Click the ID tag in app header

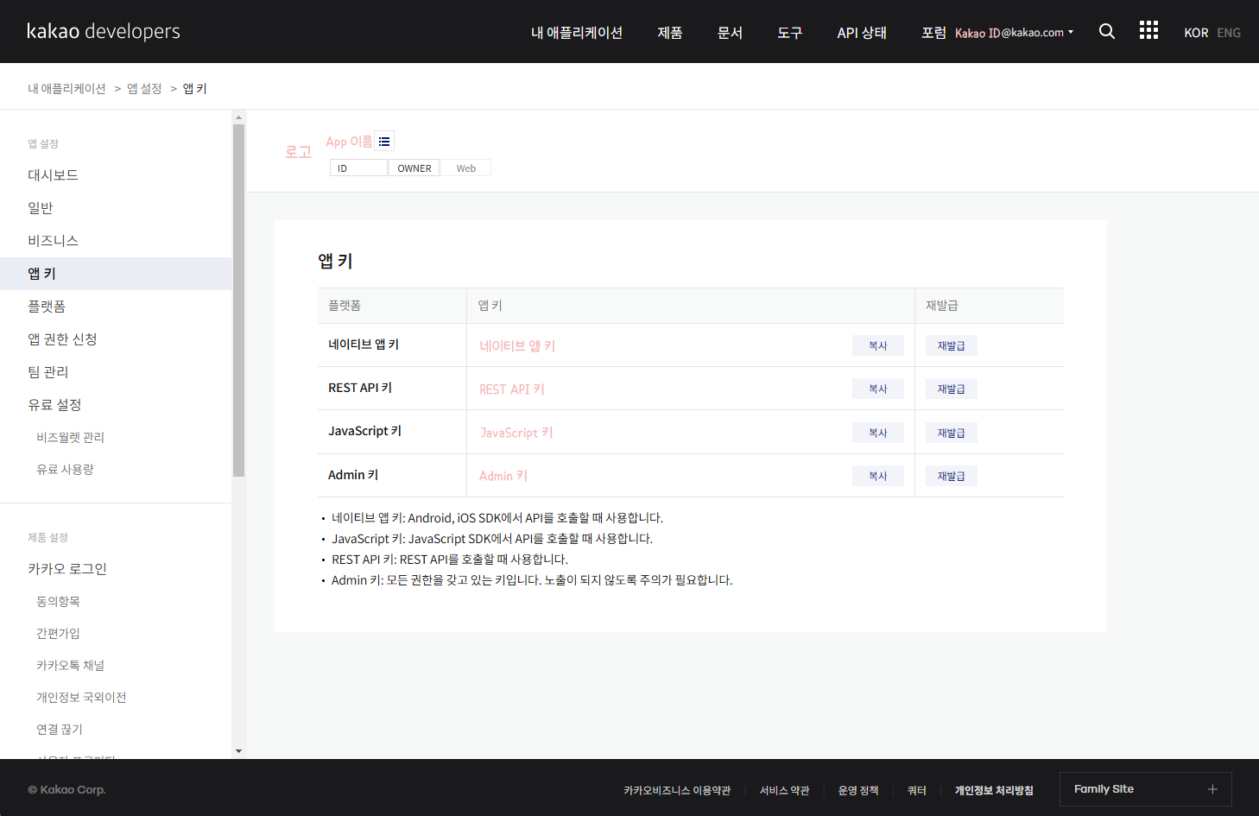(358, 168)
